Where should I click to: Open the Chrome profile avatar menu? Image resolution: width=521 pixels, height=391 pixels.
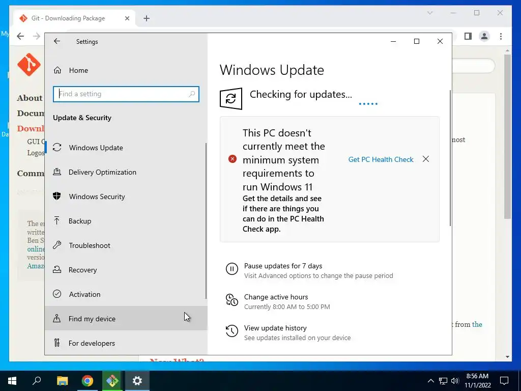[484, 36]
